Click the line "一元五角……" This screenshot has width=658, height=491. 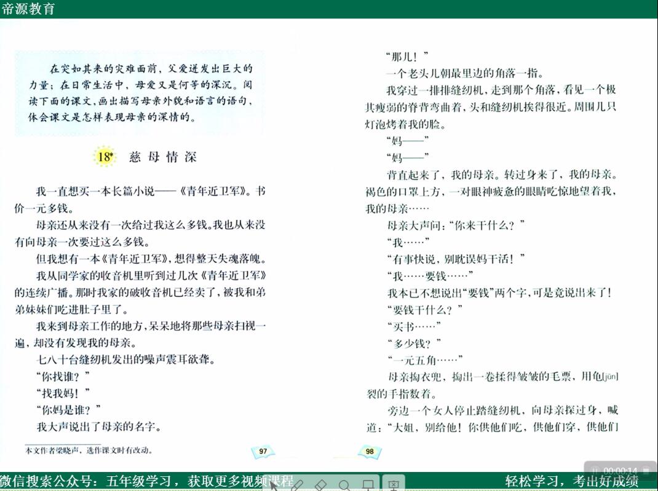point(425,360)
